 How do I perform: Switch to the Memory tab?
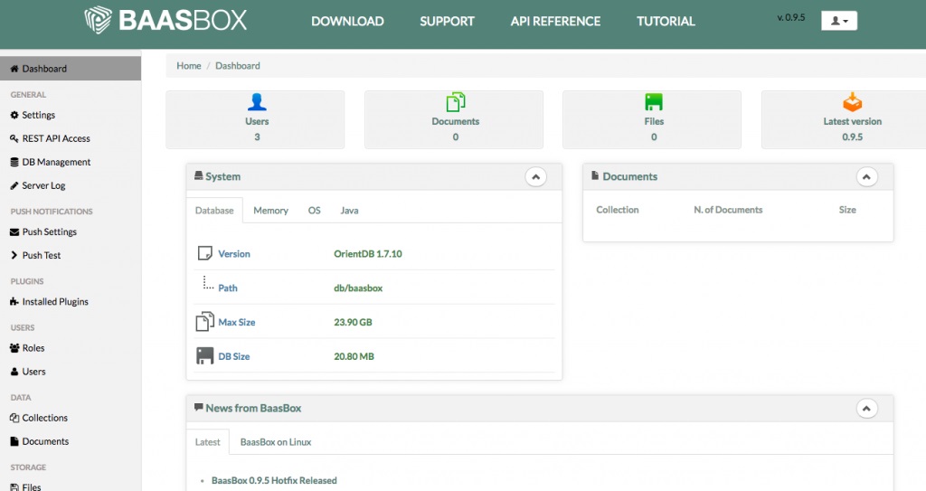270,211
